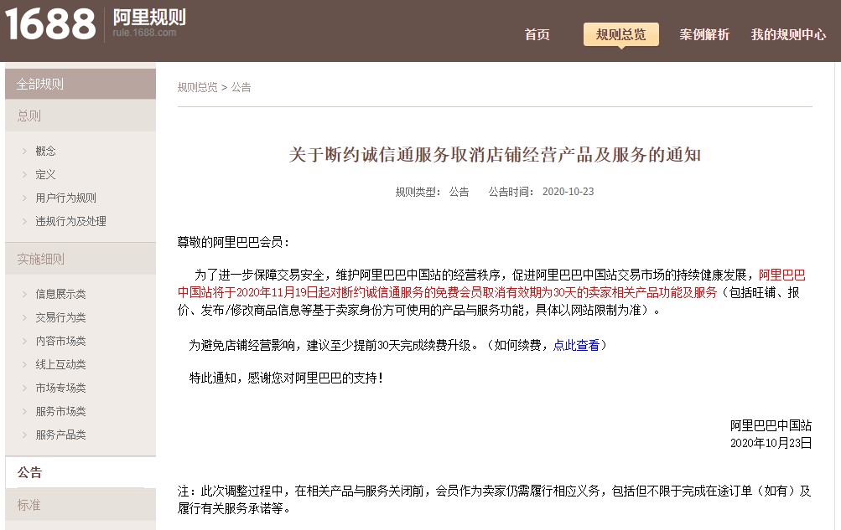Click the 公告时间 date 2020-10-23
Image resolution: width=841 pixels, height=530 pixels.
click(568, 192)
